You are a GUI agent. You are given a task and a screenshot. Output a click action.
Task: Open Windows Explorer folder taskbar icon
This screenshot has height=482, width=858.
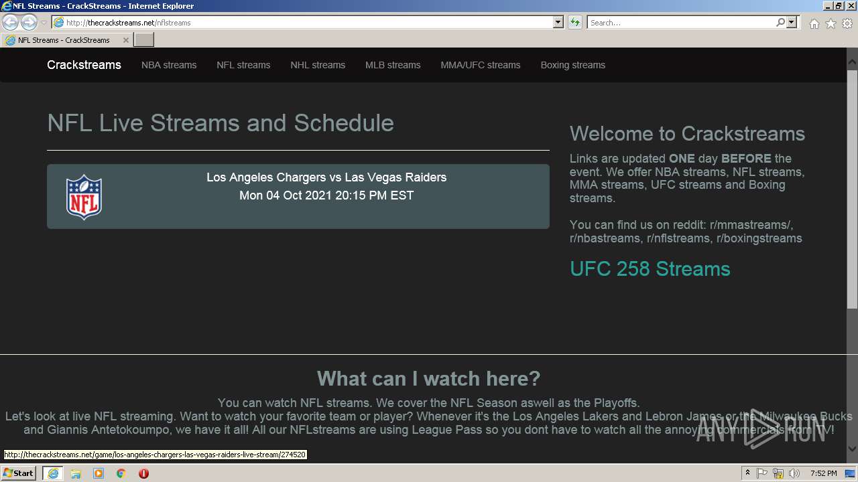click(x=76, y=473)
